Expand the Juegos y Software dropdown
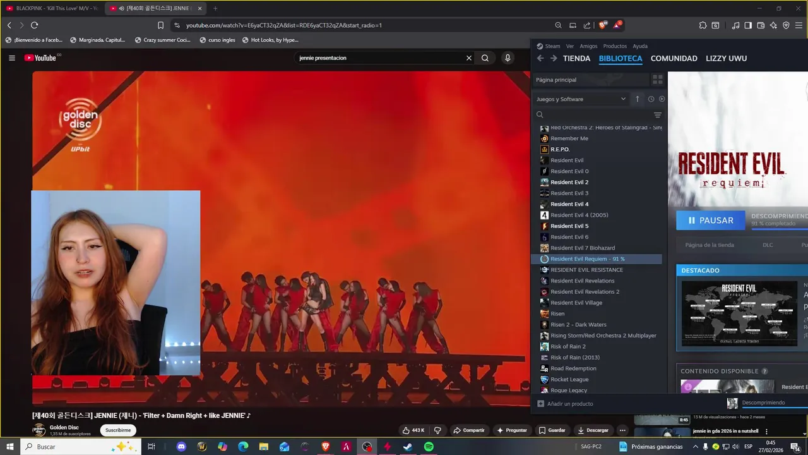Image resolution: width=808 pixels, height=455 pixels. tap(581, 99)
